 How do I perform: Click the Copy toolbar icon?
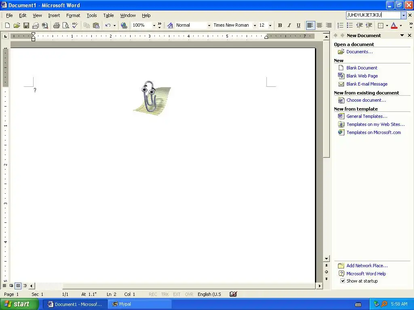pyautogui.click(x=87, y=25)
